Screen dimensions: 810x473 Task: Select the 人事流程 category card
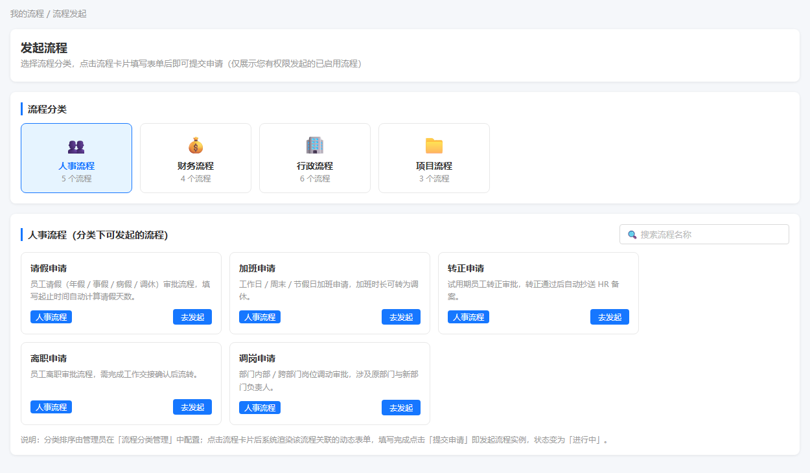click(76, 158)
